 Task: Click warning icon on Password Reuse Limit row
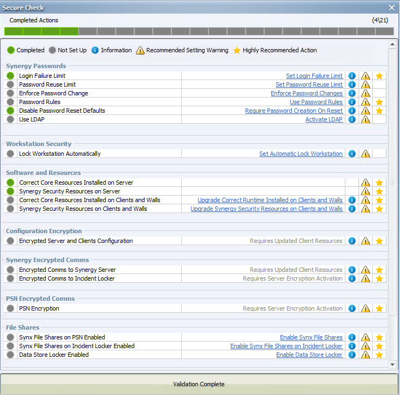tap(366, 84)
